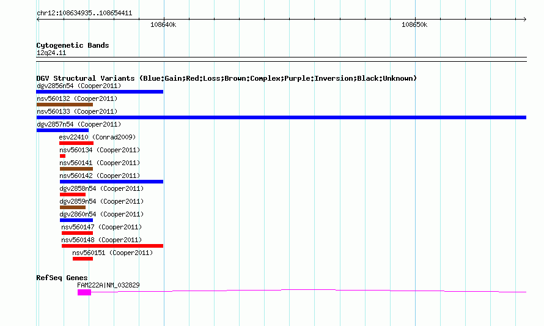The height and width of the screenshot is (326, 544).
Task: Select the dgv2856n54 (Cooper2011) label
Action: coord(79,86)
